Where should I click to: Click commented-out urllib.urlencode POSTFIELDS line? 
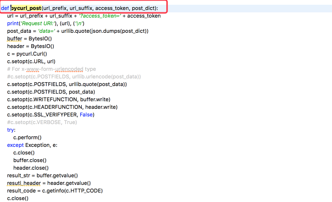point(74,77)
